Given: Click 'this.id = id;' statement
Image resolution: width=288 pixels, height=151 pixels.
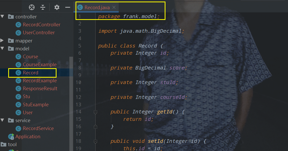Looking at the screenshot, I should pos(143,148).
